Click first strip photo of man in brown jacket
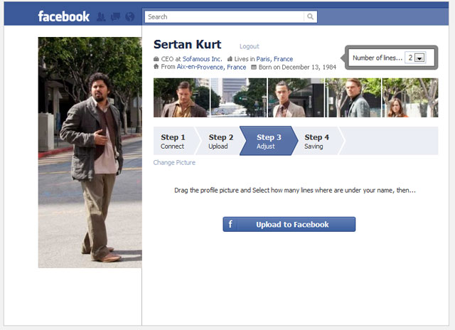The width and height of the screenshot is (455, 330). (x=181, y=98)
